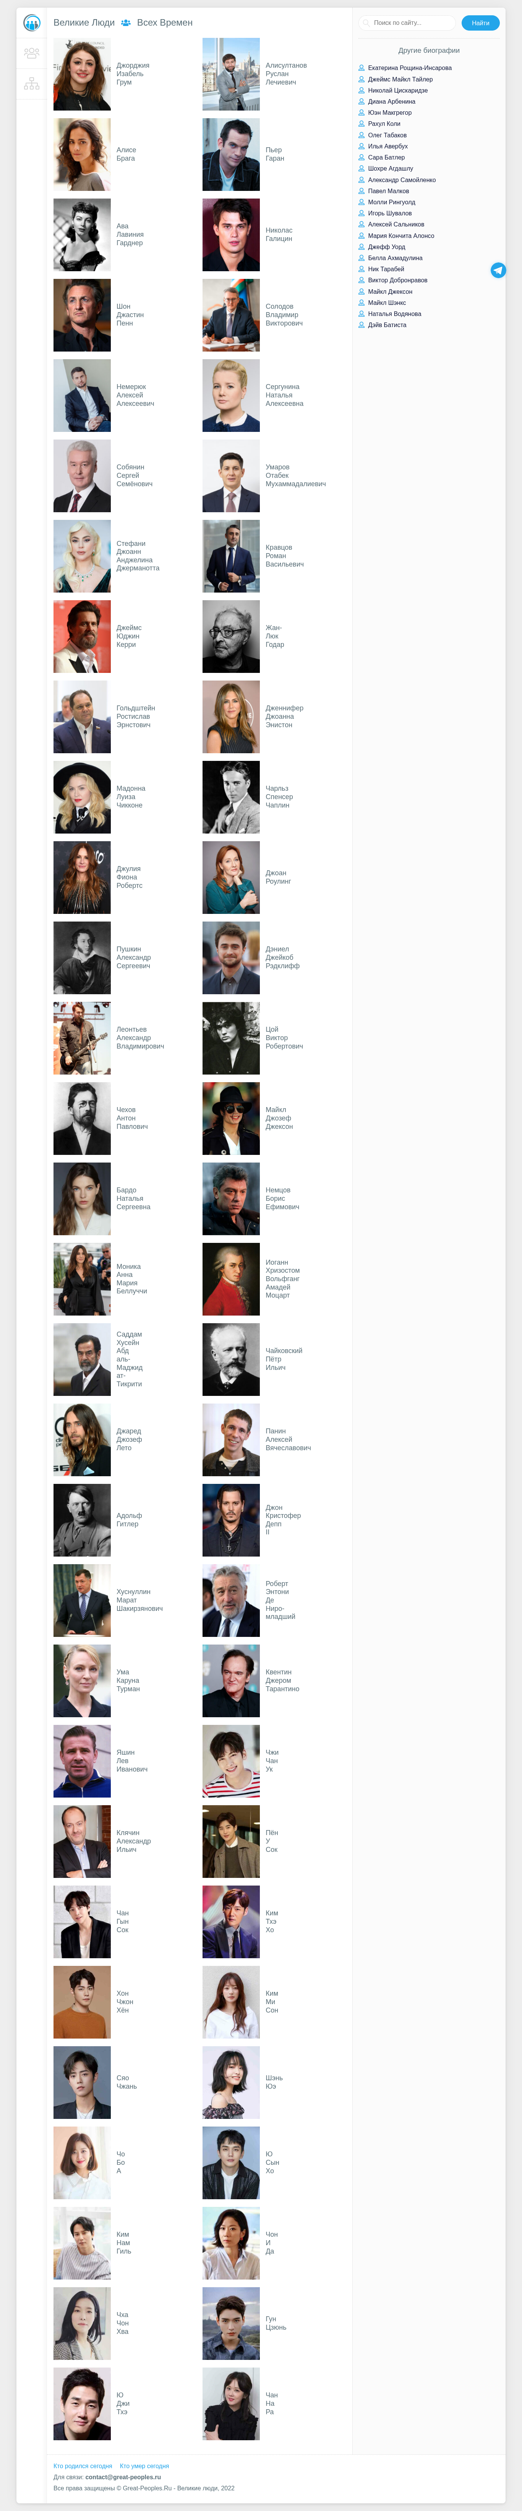The image size is (522, 2511).
Task: Click the Найти search button
Action: click(480, 23)
